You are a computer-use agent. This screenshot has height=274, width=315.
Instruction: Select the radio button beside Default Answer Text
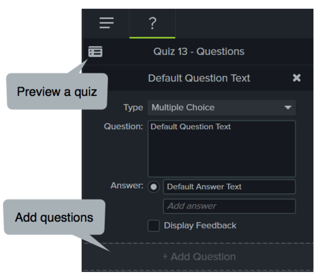click(x=154, y=187)
